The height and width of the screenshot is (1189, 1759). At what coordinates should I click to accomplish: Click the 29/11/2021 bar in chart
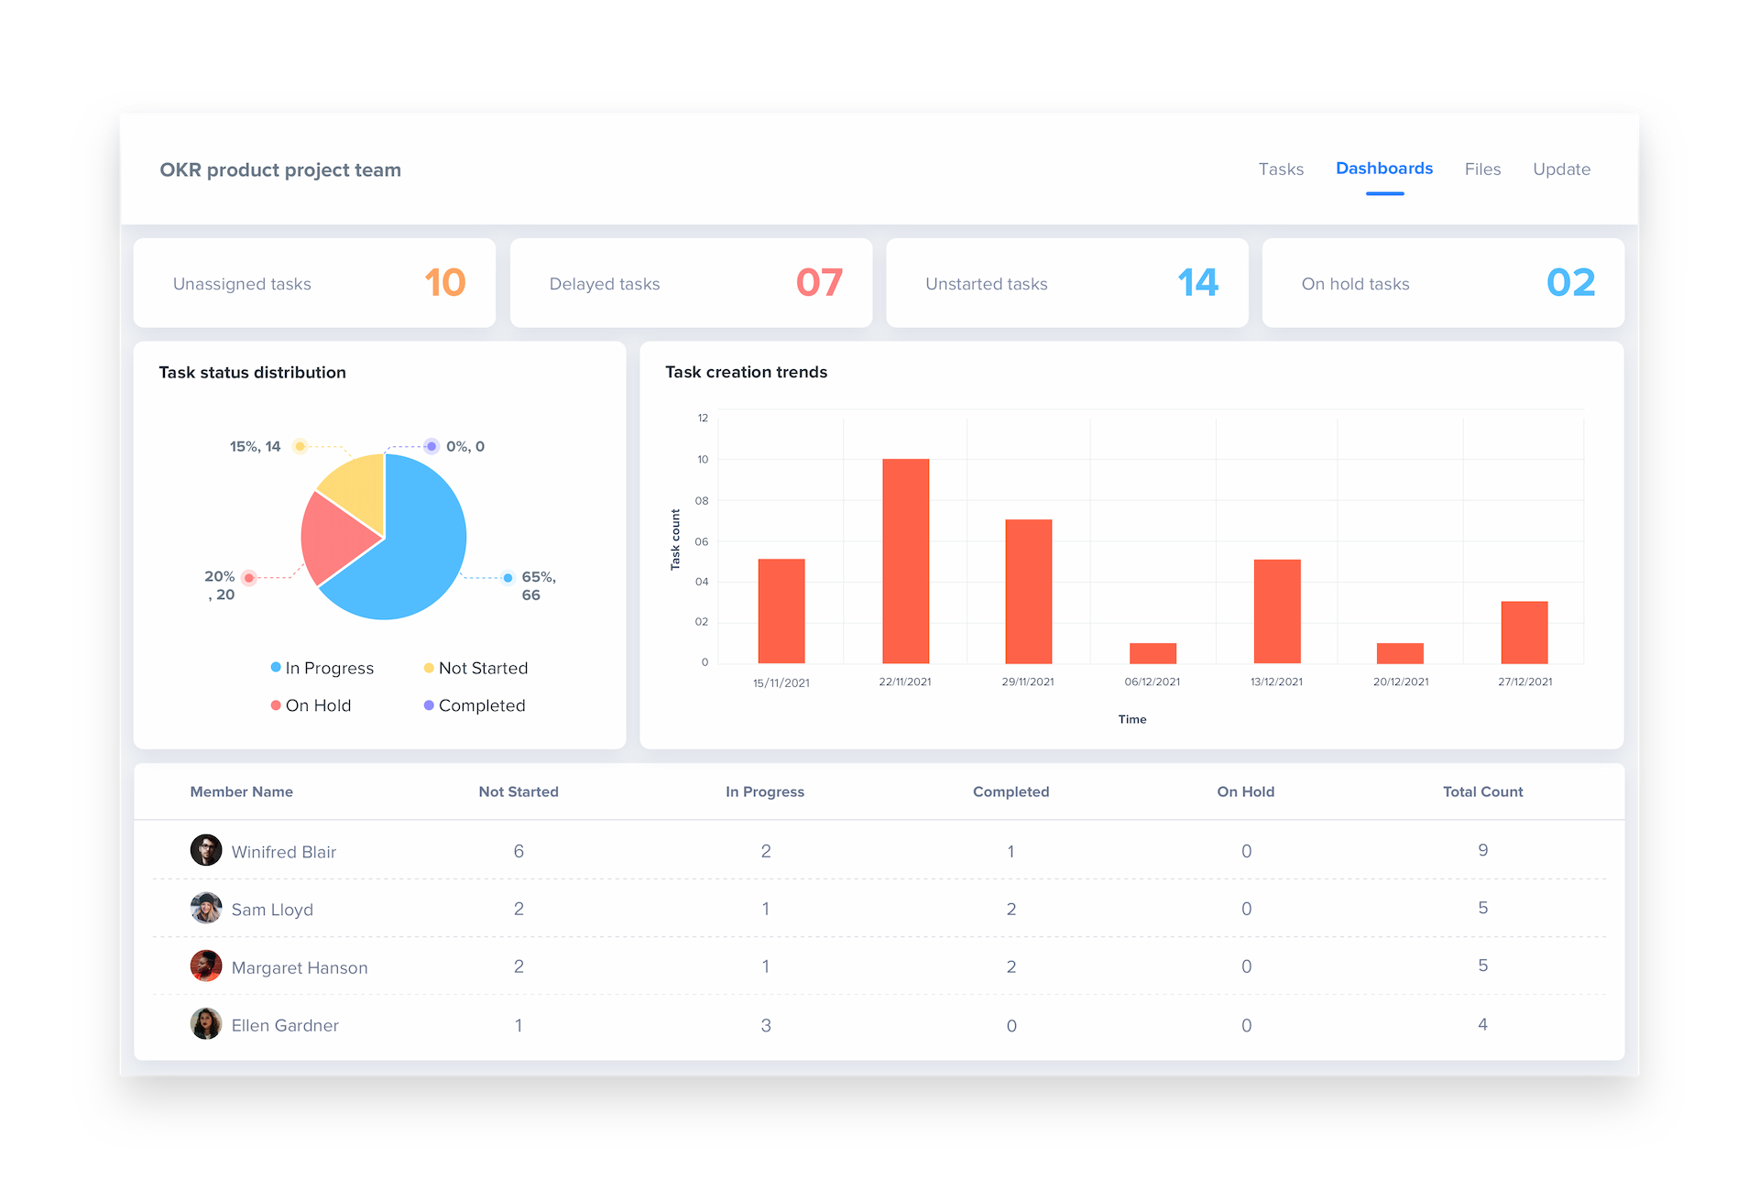[1029, 591]
